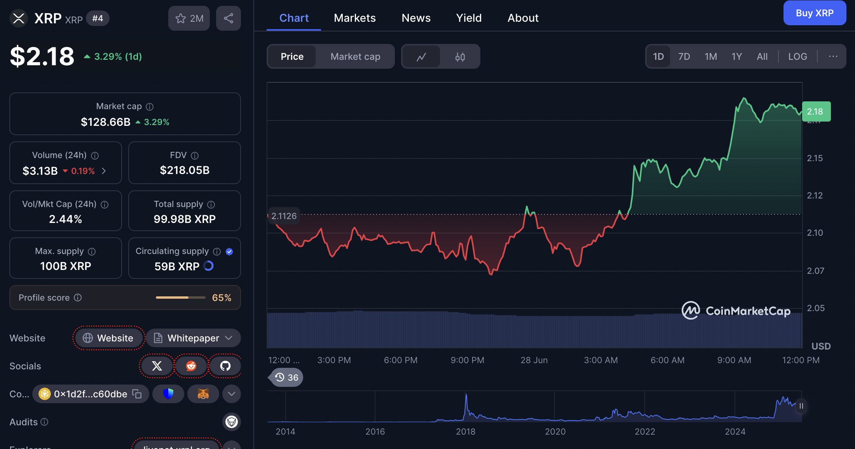Click the XRP coin logo icon
The height and width of the screenshot is (449, 855).
point(18,18)
